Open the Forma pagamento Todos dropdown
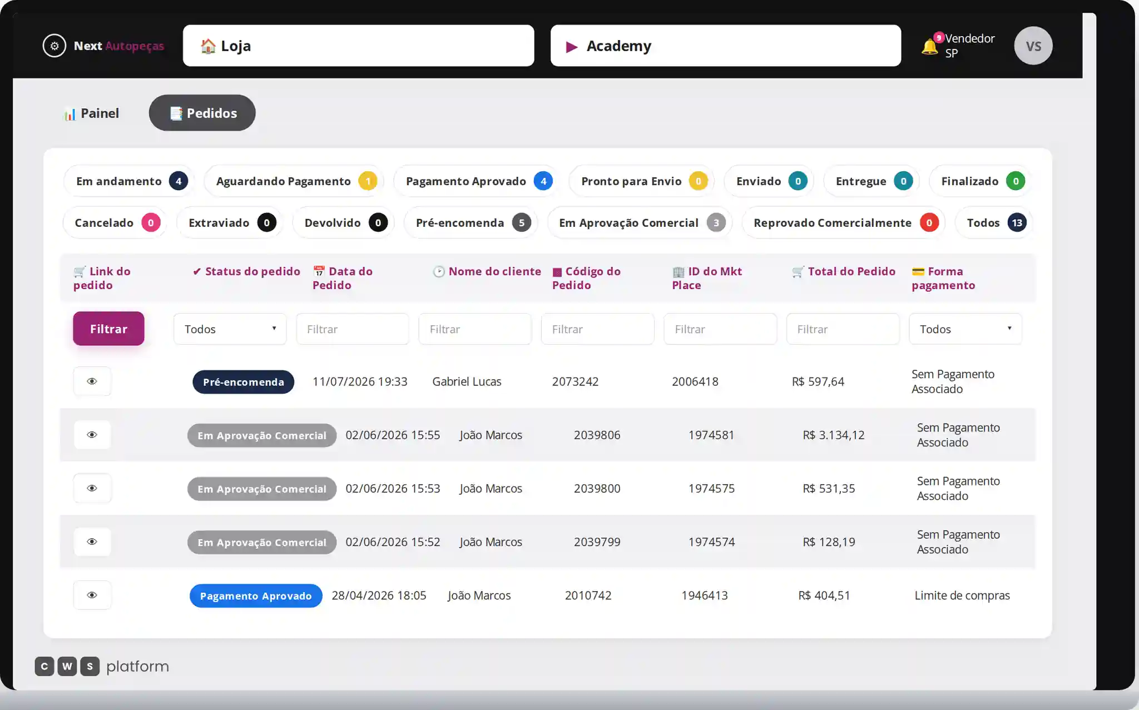This screenshot has width=1139, height=710. coord(965,329)
